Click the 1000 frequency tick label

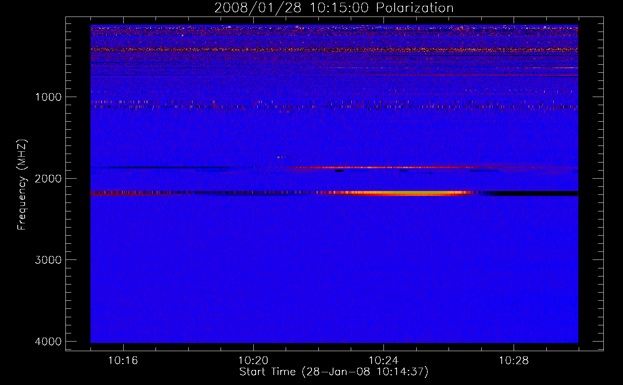coord(48,97)
